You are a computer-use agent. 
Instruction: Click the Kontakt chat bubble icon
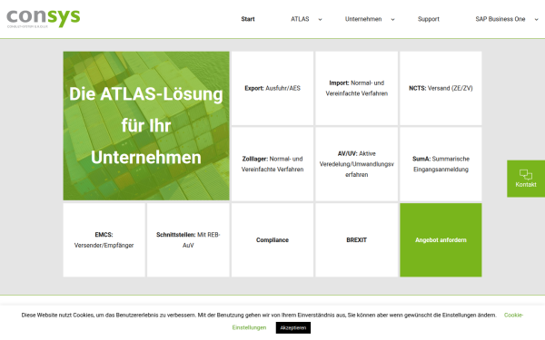point(526,174)
